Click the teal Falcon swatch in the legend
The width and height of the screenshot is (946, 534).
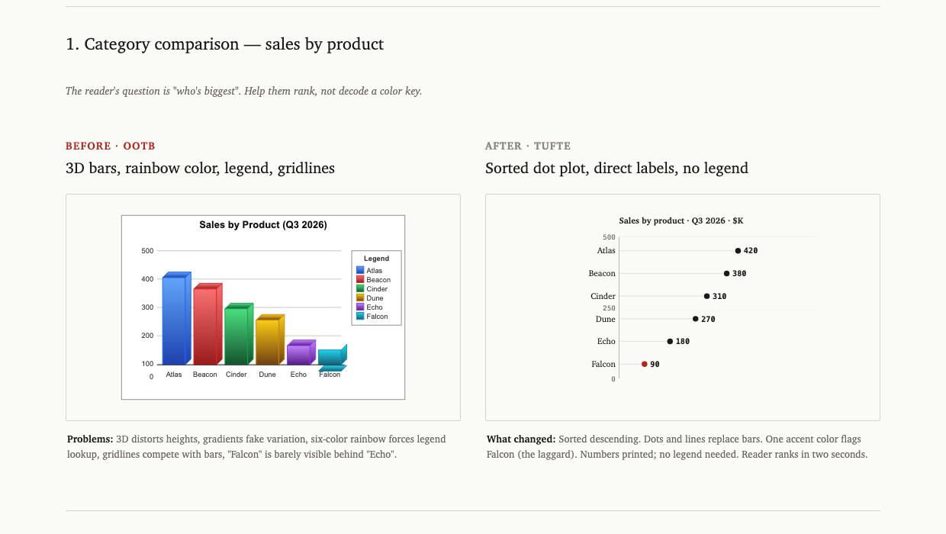(x=360, y=316)
